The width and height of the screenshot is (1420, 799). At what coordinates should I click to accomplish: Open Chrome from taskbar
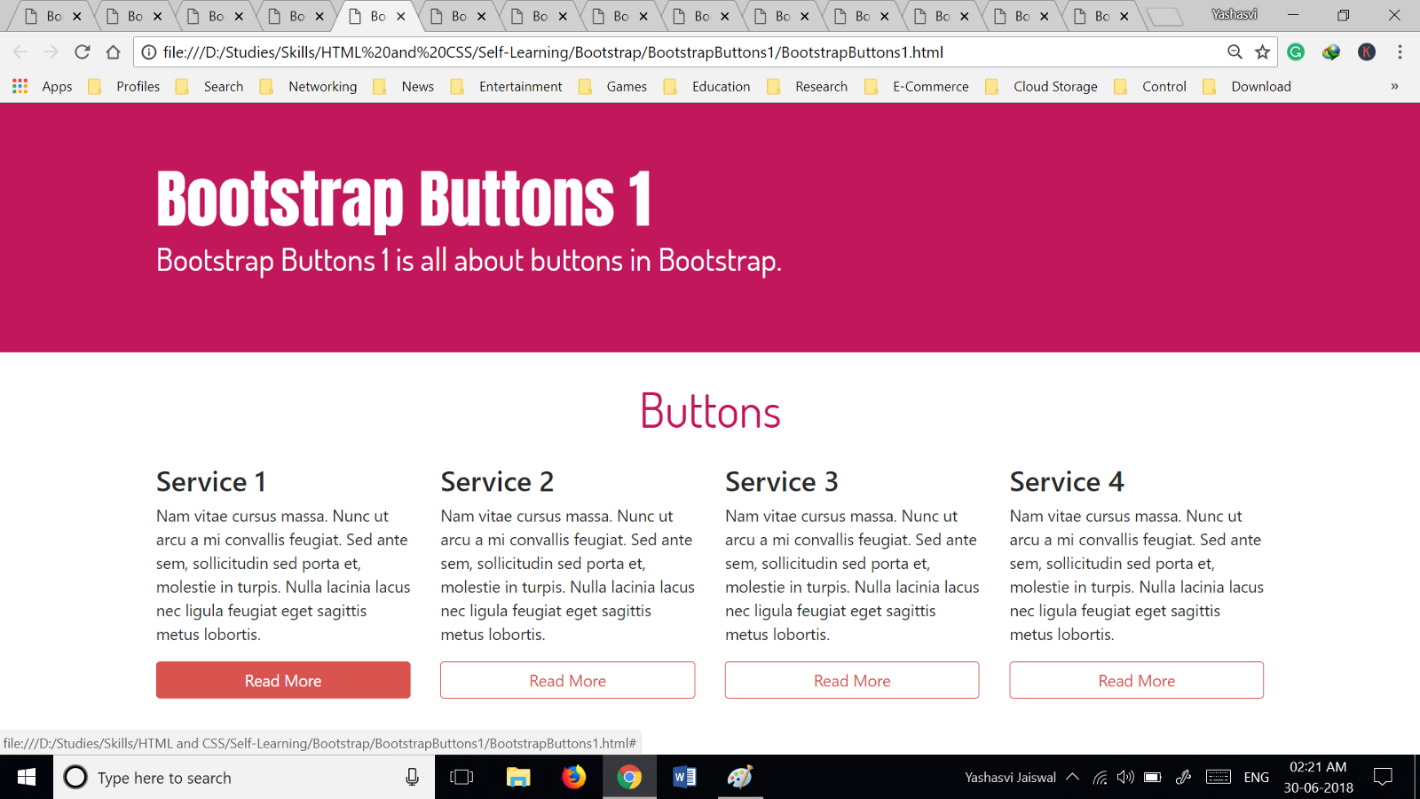[x=629, y=778]
